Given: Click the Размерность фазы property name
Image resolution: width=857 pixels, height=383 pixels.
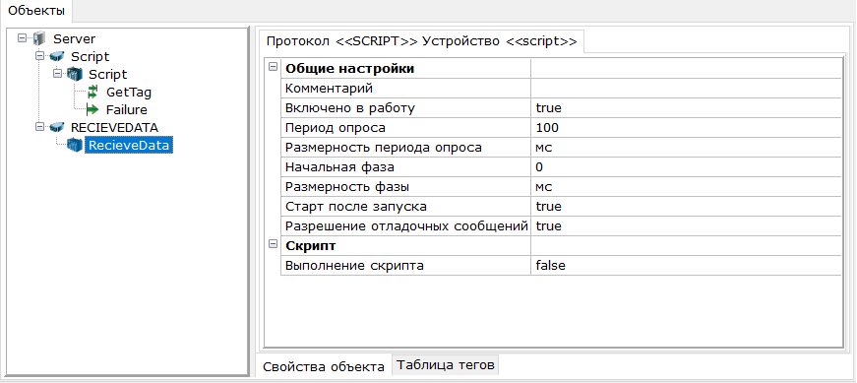Looking at the screenshot, I should pyautogui.click(x=347, y=186).
